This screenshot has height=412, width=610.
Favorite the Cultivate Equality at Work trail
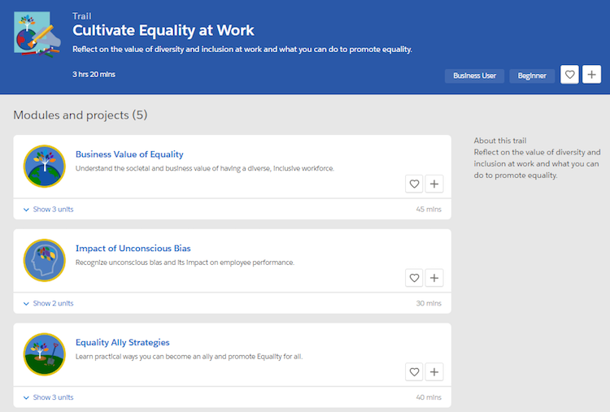tap(570, 75)
